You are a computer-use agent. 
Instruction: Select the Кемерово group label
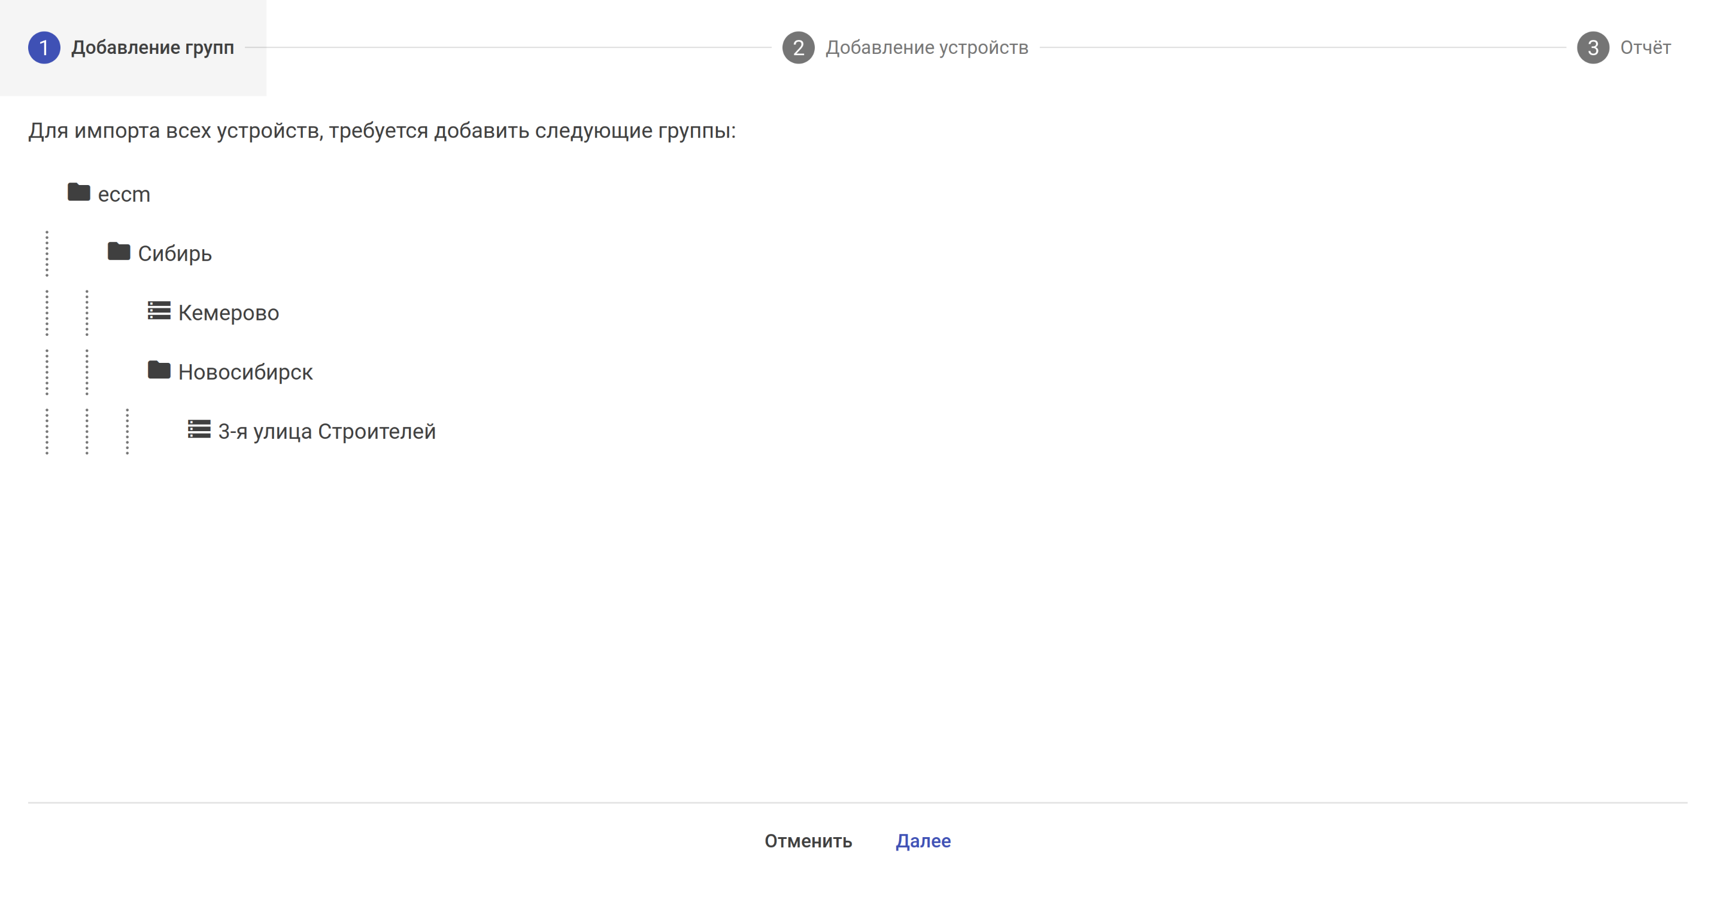pyautogui.click(x=228, y=313)
